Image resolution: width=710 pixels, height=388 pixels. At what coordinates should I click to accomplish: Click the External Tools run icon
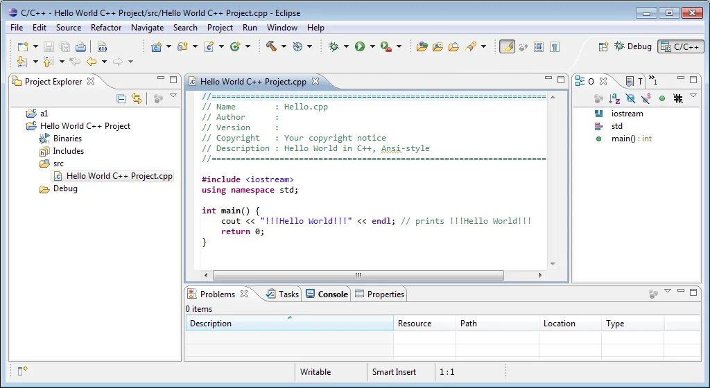[386, 46]
